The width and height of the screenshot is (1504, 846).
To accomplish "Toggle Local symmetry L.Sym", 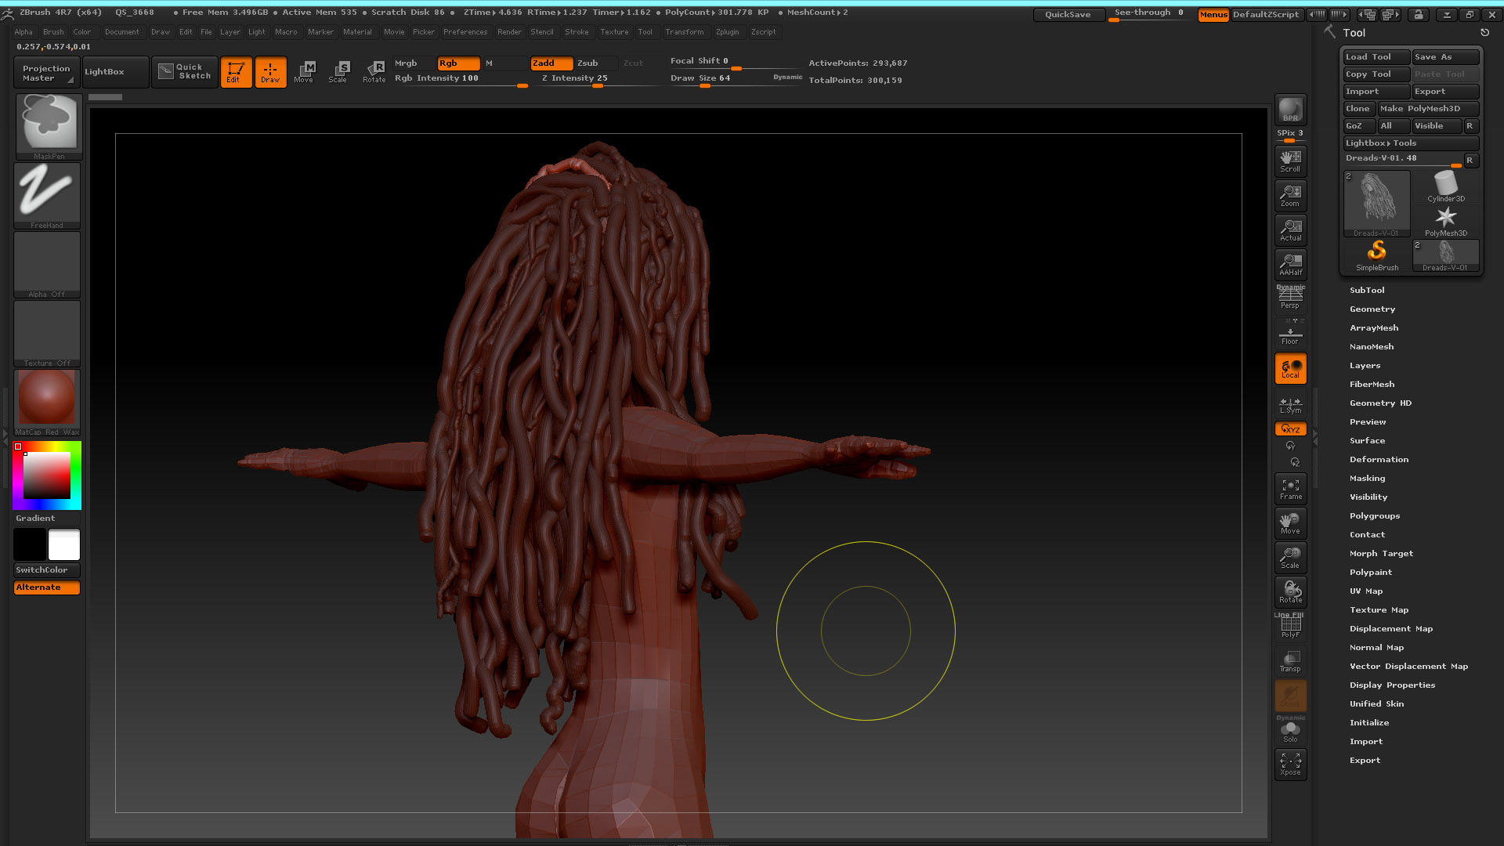I will click(x=1290, y=405).
